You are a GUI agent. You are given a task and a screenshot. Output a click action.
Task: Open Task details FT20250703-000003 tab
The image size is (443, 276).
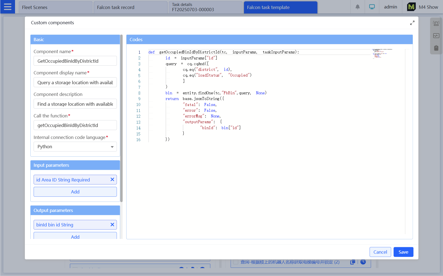coord(205,7)
